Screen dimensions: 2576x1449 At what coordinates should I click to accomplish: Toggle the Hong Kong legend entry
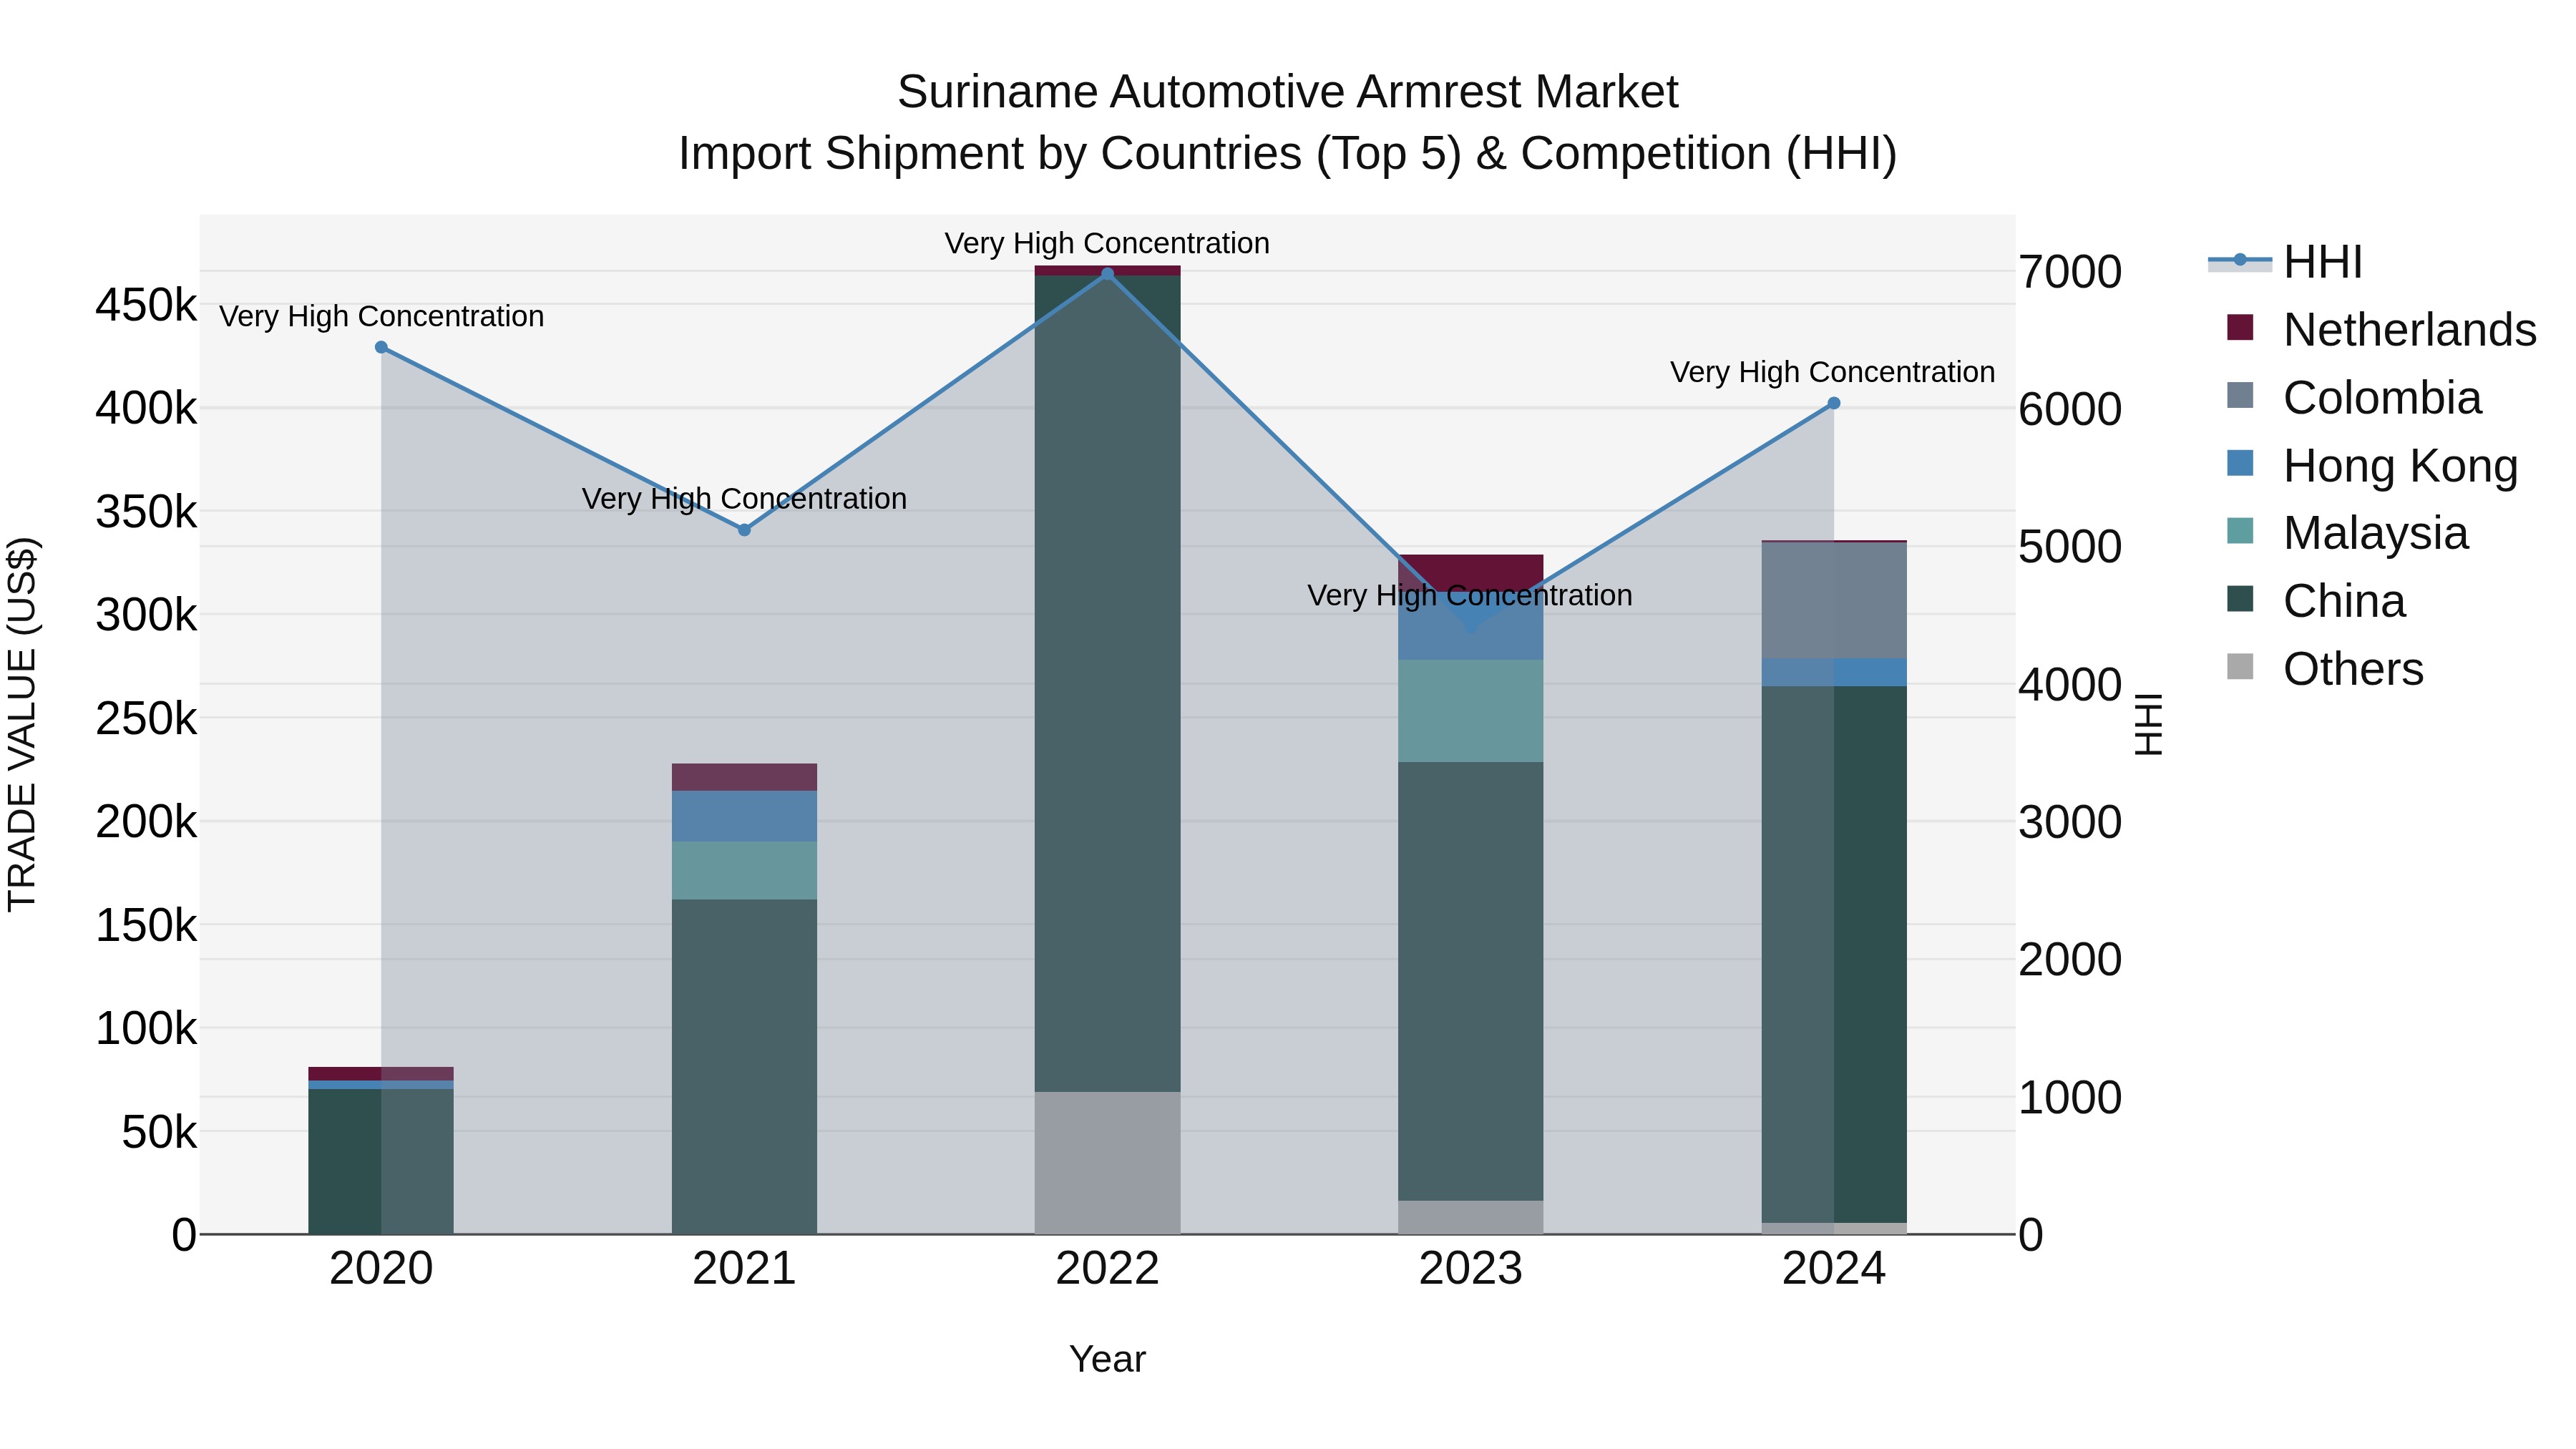click(x=2372, y=466)
